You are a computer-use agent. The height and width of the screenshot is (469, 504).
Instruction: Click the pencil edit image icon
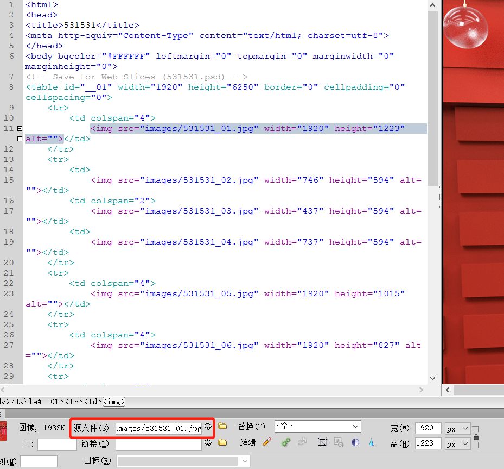(x=267, y=442)
